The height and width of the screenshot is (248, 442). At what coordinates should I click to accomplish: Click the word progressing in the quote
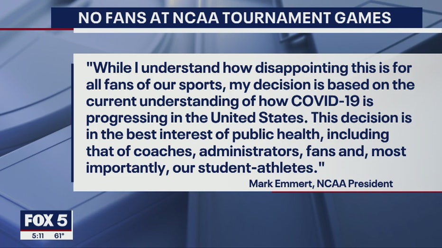[127, 118]
